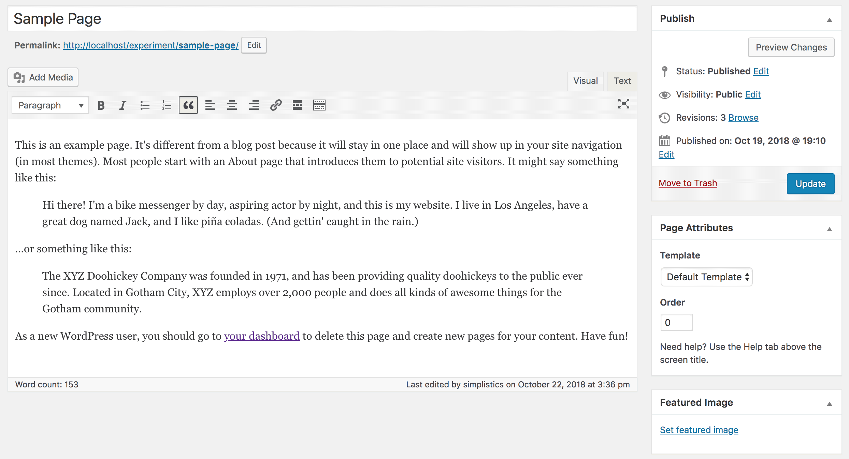Toggle the toolbar kitchen sink

pyautogui.click(x=319, y=105)
